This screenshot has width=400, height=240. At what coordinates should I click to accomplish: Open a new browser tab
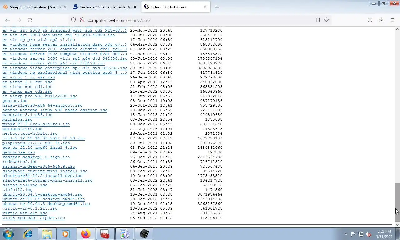[217, 7]
